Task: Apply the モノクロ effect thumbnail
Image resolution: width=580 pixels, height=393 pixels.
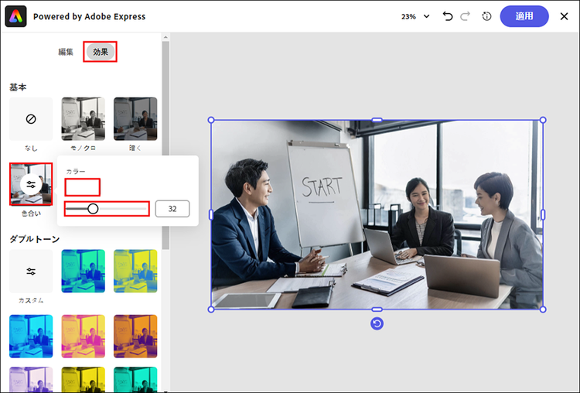Action: 83,118
